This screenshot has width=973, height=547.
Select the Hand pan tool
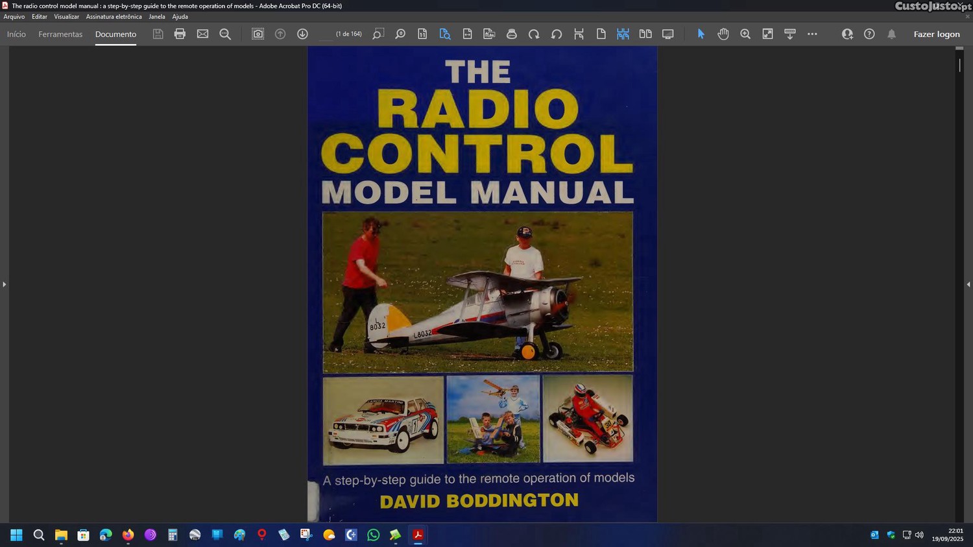723,34
